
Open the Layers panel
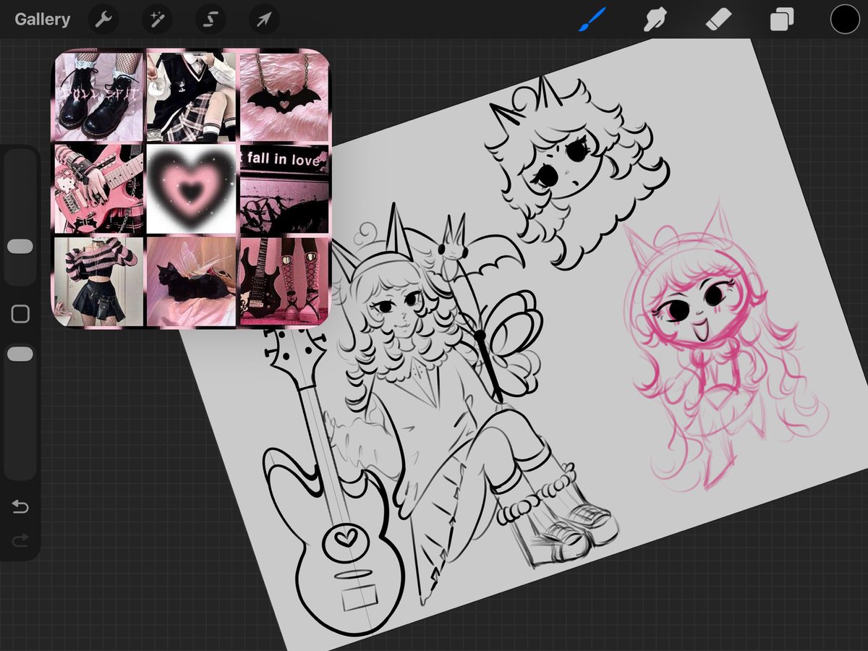pos(782,20)
